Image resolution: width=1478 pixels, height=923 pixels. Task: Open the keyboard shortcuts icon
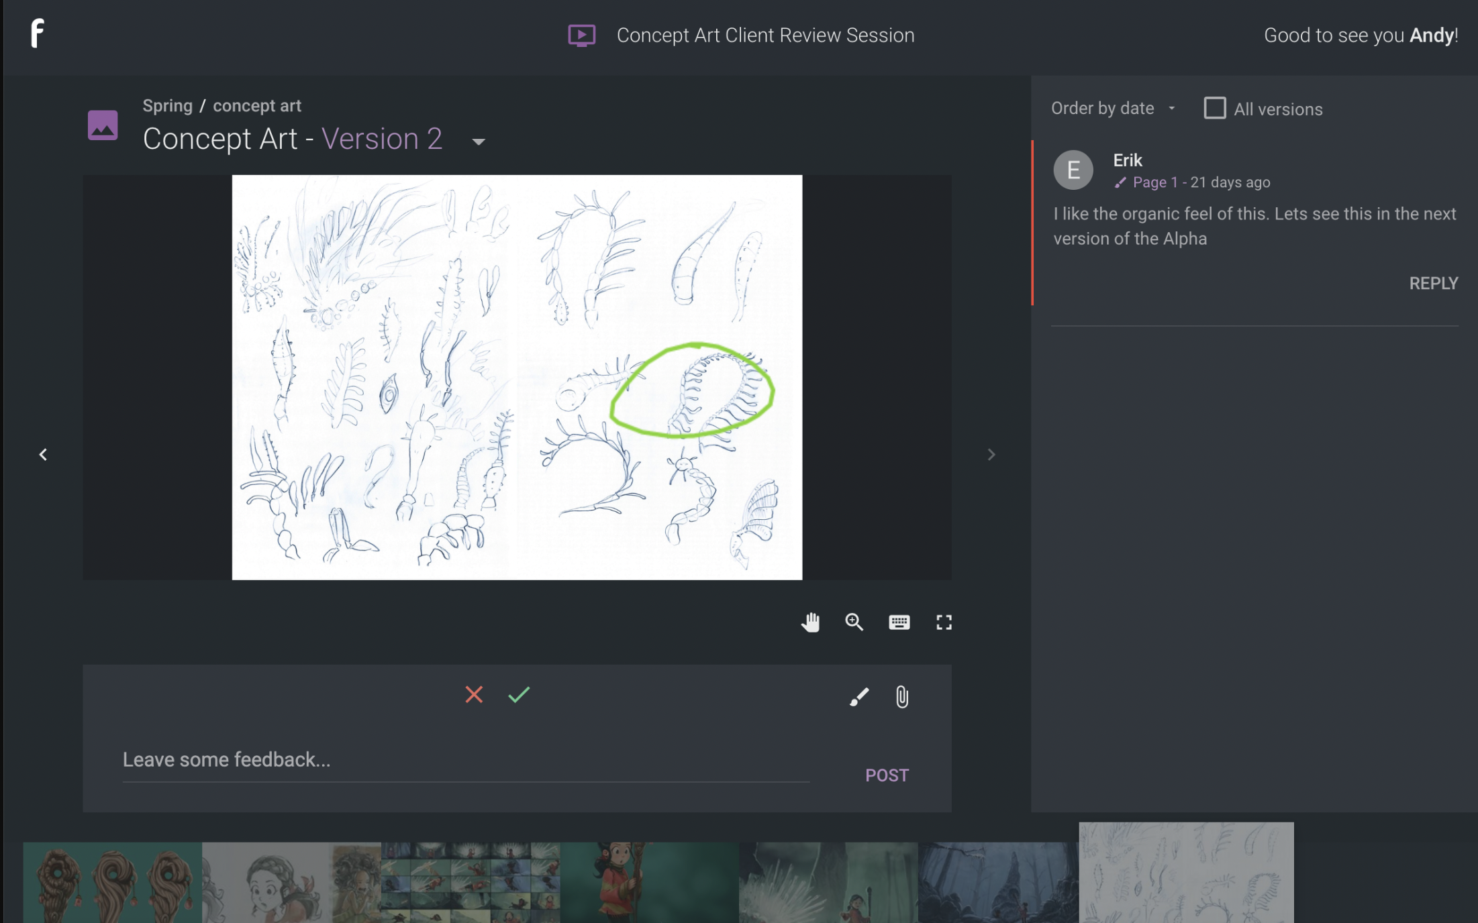[899, 622]
